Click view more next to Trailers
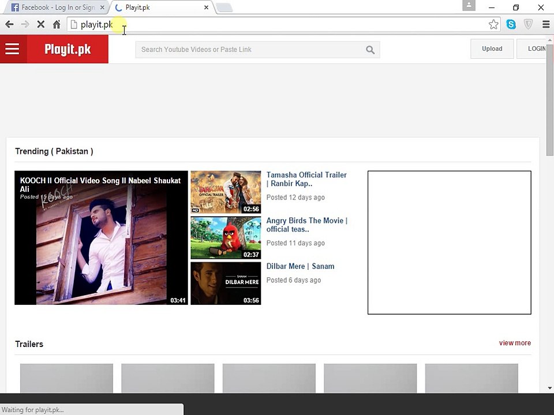 [x=515, y=342]
